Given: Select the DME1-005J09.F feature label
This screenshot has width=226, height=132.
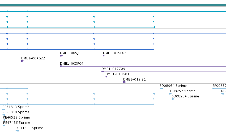Looking at the screenshot, I should [x=73, y=53].
